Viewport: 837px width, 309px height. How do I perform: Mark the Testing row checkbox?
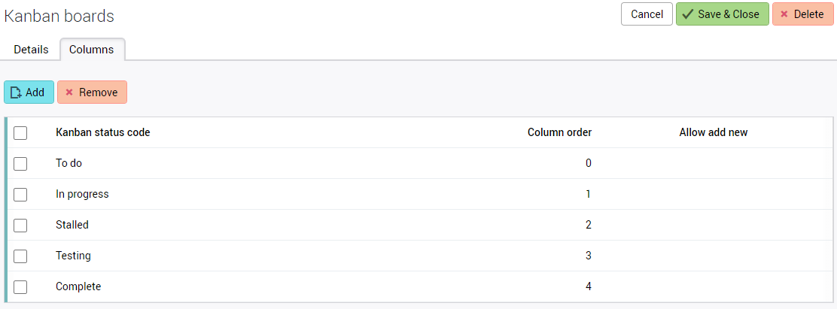[20, 256]
